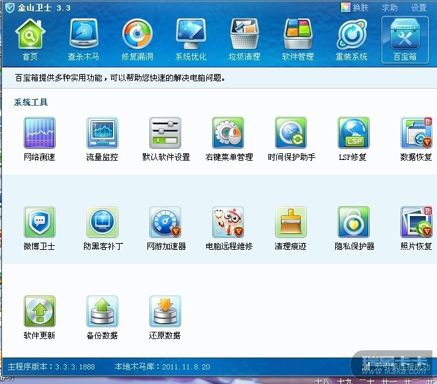The image size is (437, 384).
Task: Open the 软件更新 software update tool
Action: pyautogui.click(x=40, y=317)
